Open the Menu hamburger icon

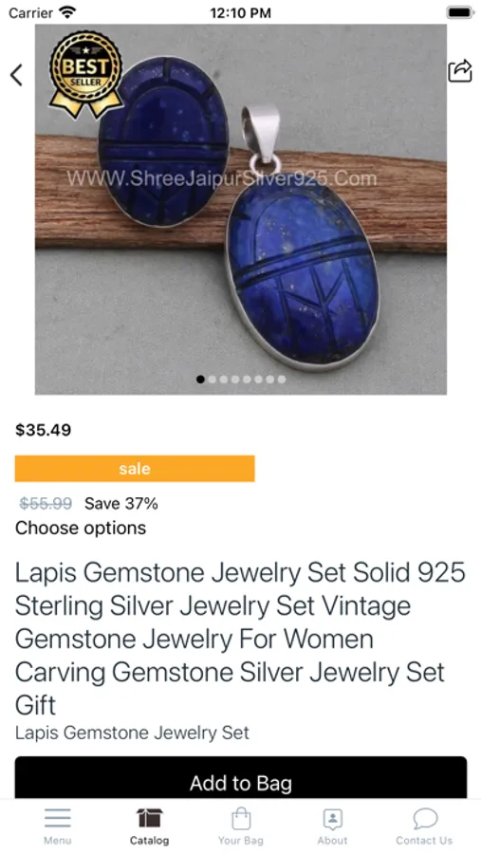(58, 818)
